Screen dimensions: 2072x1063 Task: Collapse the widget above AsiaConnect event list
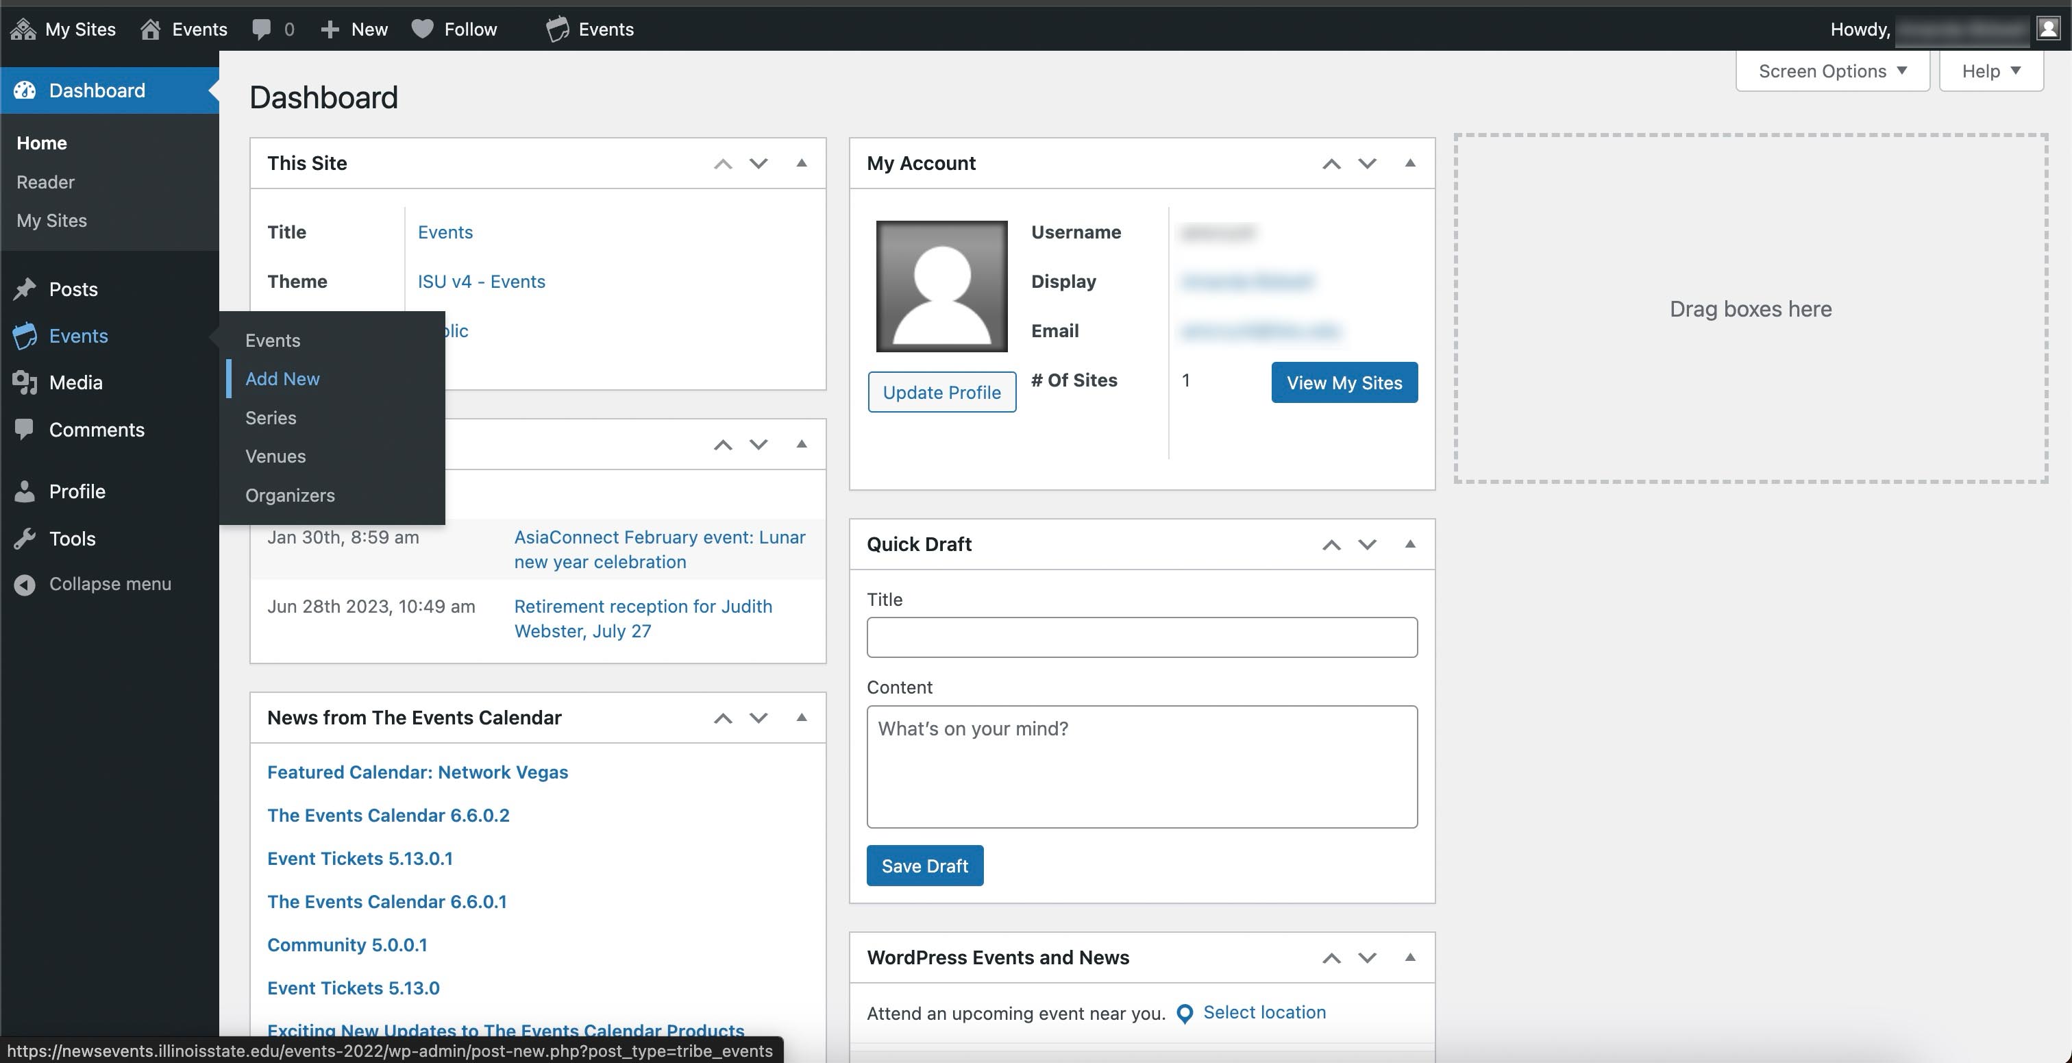801,444
